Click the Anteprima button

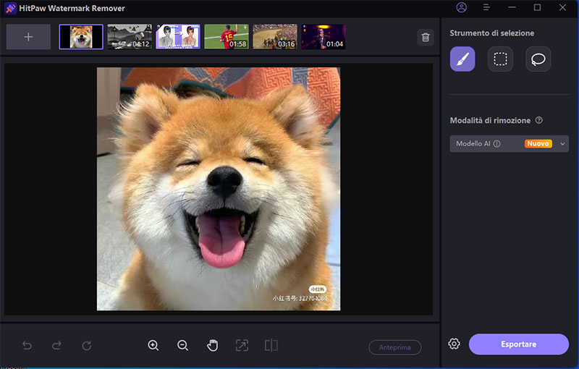coord(394,347)
